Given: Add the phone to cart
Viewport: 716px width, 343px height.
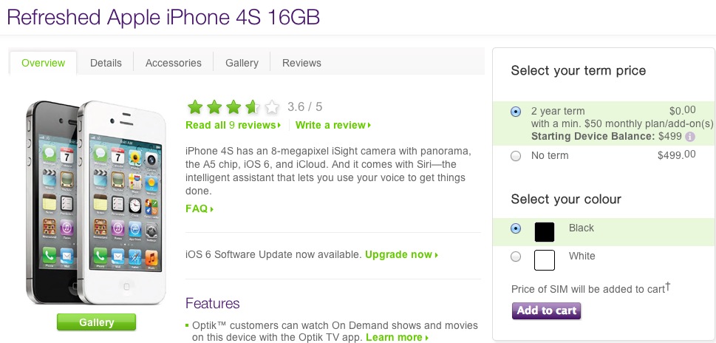Looking at the screenshot, I should 547,310.
